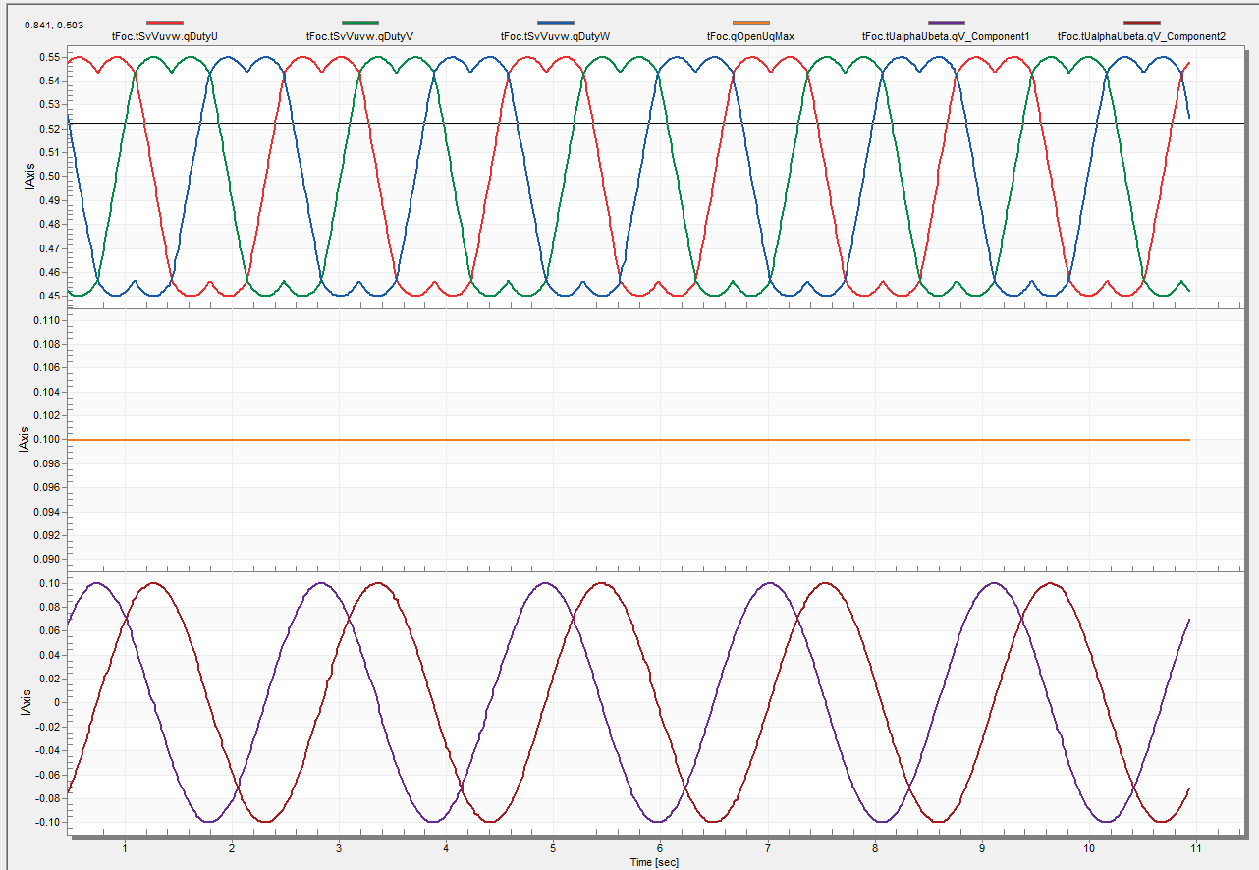Image resolution: width=1259 pixels, height=870 pixels.
Task: Click the purple qV_Component1 legend color line
Action: point(947,22)
